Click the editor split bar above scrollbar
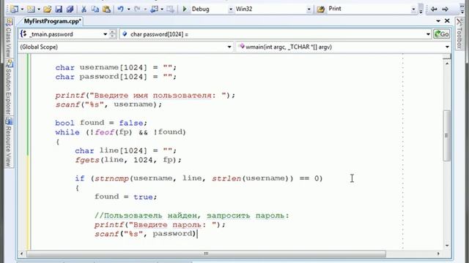469x263 pixels. click(x=447, y=57)
